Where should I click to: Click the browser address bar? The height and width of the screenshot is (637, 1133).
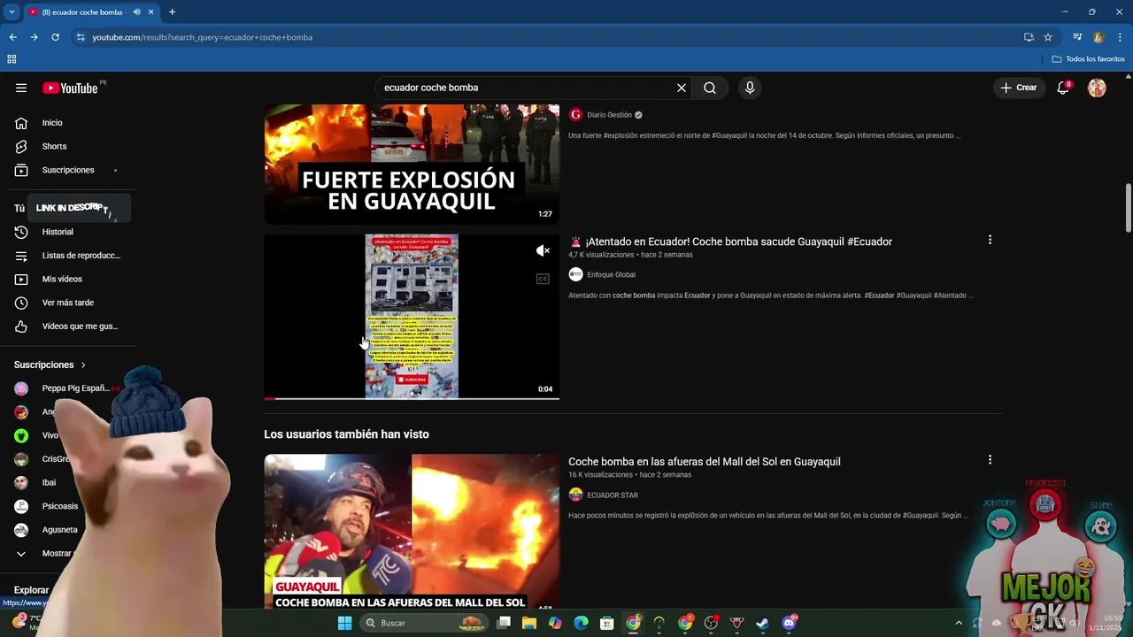[549, 37]
